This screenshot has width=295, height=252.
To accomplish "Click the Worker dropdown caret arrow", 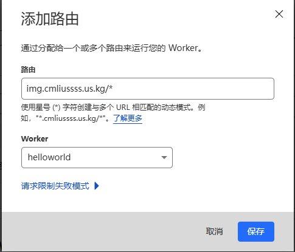I will click(164, 157).
